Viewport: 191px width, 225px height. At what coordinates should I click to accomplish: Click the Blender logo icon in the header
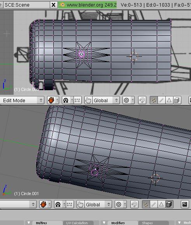pos(62,5)
